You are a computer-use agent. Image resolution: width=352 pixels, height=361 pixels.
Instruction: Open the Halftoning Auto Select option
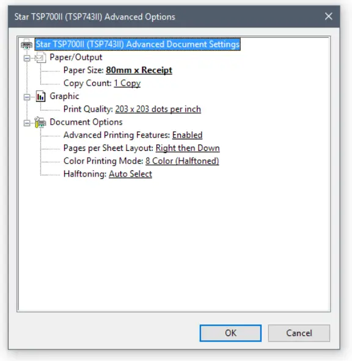coord(130,174)
